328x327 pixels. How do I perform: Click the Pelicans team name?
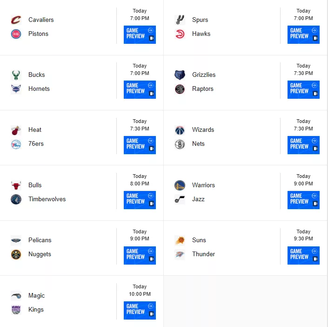[40, 240]
